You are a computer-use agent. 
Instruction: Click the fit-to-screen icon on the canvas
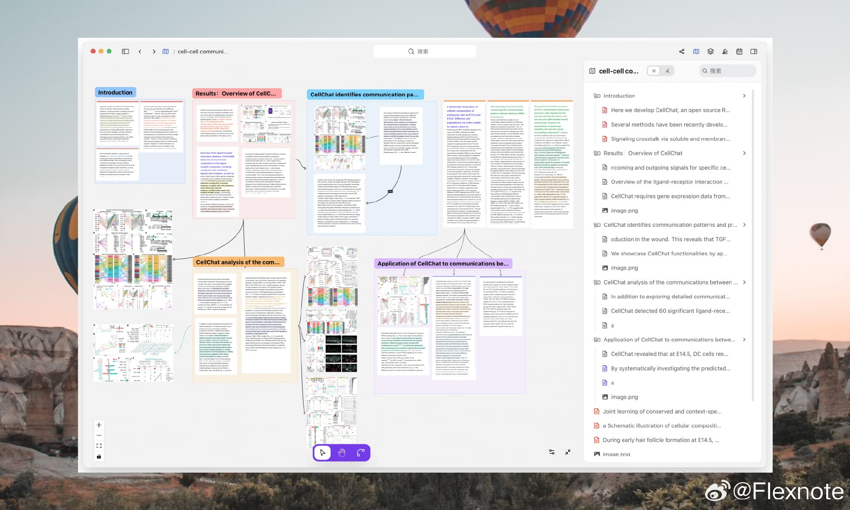click(99, 446)
